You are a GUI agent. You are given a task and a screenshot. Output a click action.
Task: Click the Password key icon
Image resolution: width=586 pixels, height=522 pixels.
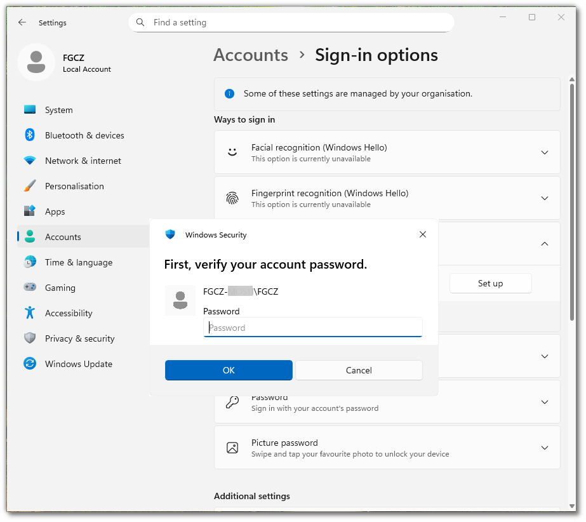click(x=232, y=403)
